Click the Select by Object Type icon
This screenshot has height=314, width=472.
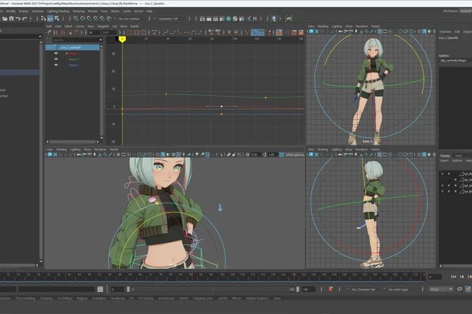(50, 18)
